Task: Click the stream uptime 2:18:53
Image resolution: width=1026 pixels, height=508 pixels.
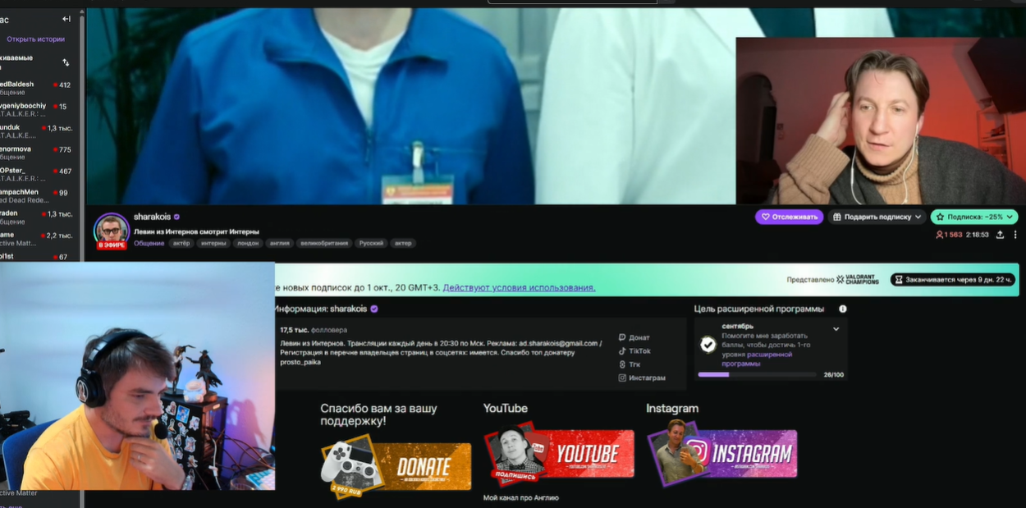Action: pyautogui.click(x=978, y=235)
